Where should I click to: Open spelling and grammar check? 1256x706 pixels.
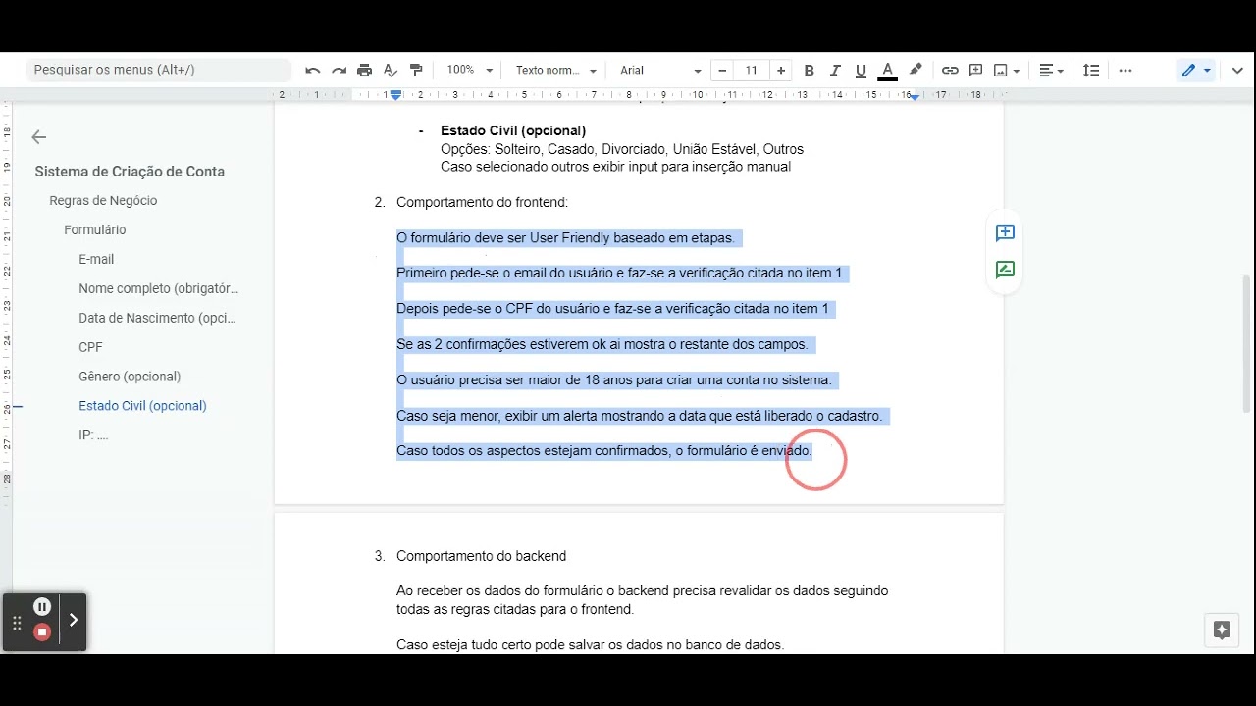tap(390, 70)
